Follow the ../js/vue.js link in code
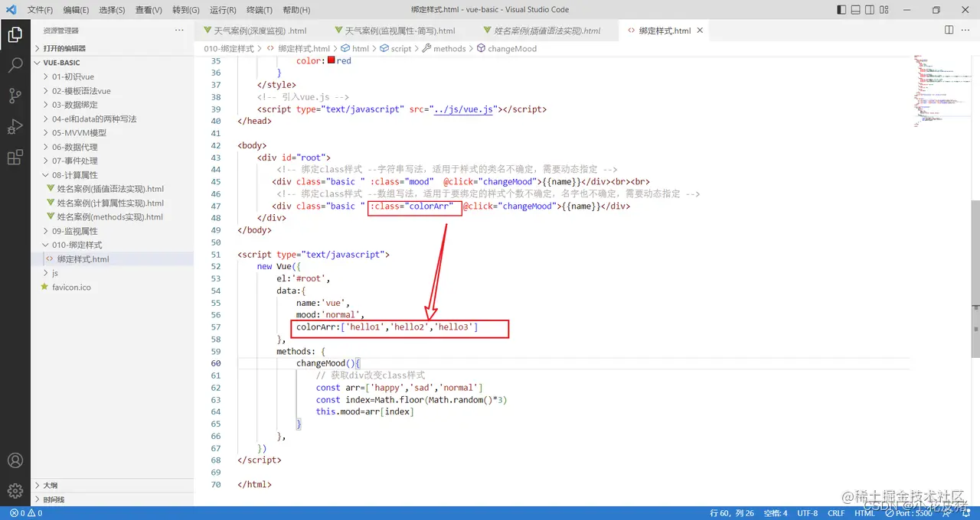 (463, 109)
